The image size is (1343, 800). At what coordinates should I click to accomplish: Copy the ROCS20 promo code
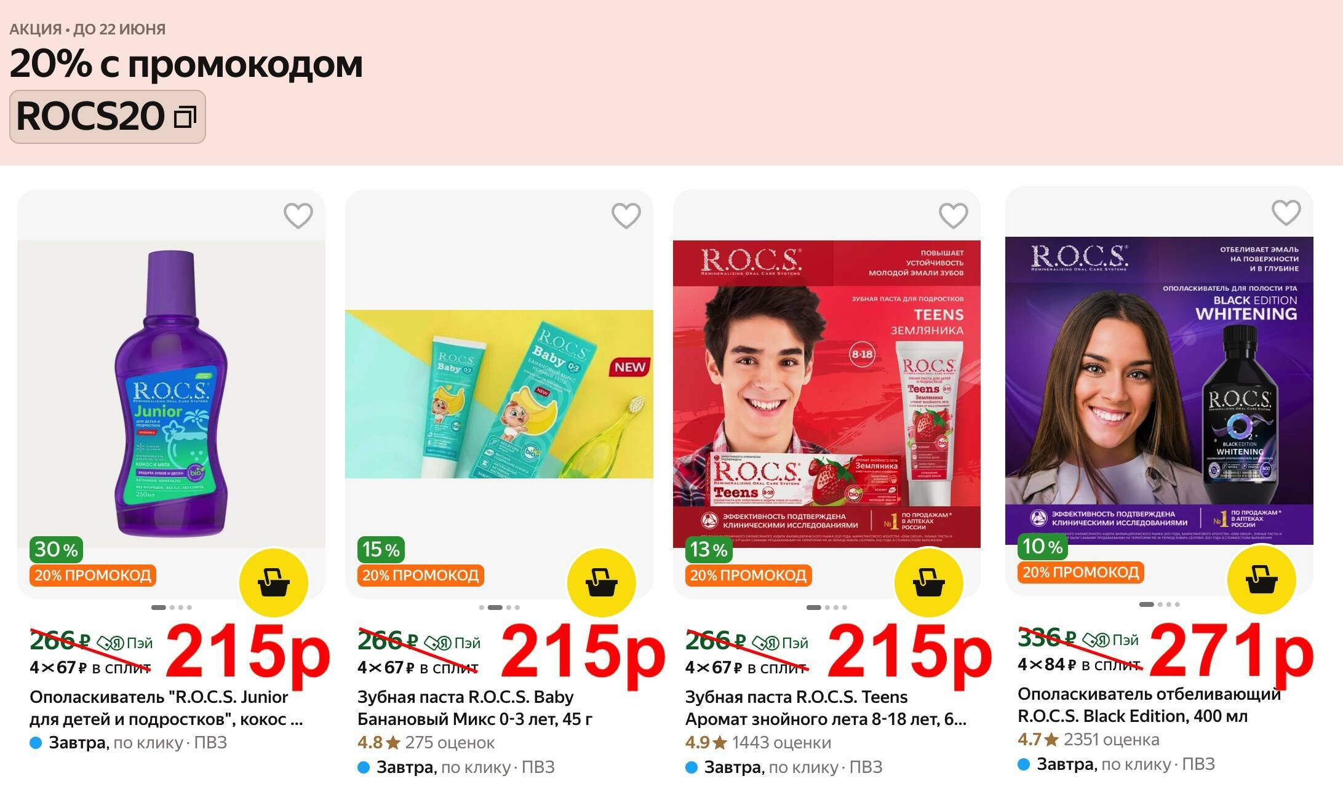coord(185,116)
